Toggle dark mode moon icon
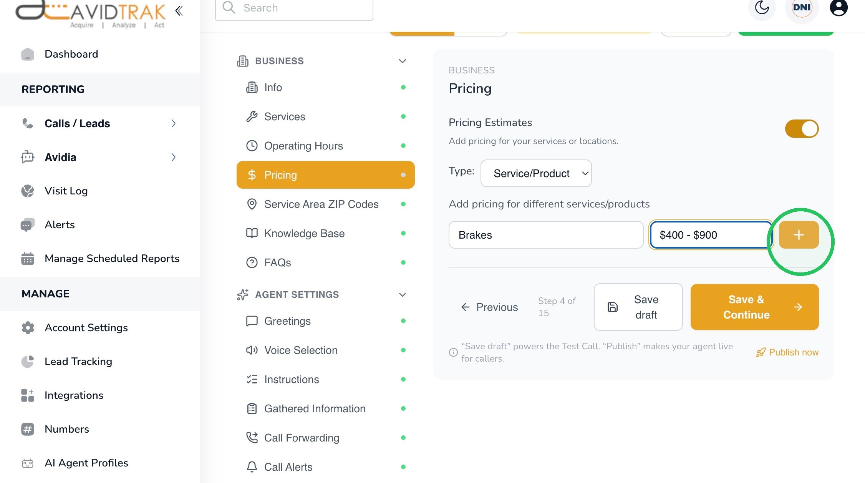This screenshot has height=483, width=865. click(762, 7)
